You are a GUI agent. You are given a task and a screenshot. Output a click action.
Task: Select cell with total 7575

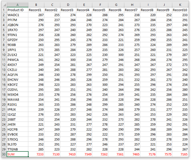[164, 154]
